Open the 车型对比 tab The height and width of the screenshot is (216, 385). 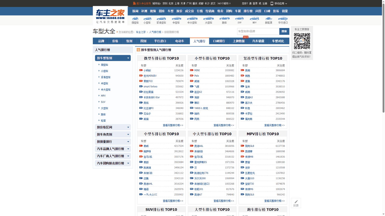[278, 41]
